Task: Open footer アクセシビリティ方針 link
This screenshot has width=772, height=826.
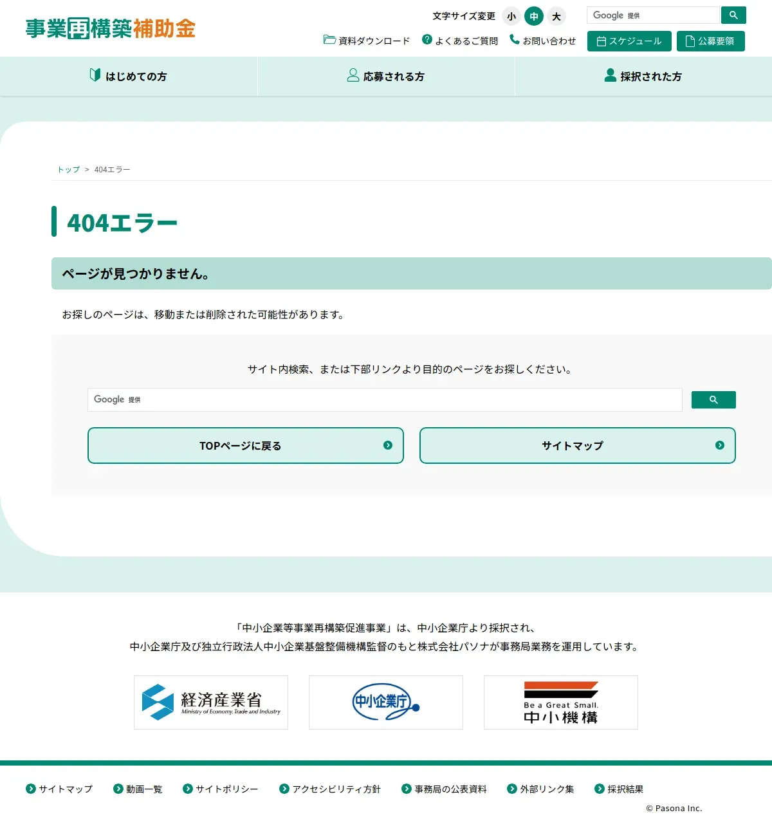Action: [330, 789]
